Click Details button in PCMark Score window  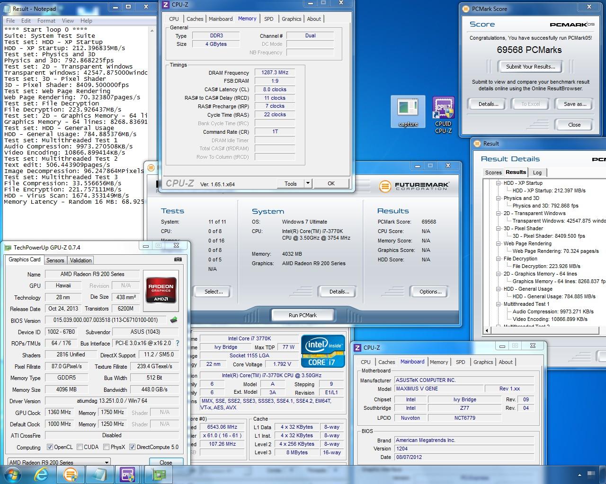tap(488, 104)
